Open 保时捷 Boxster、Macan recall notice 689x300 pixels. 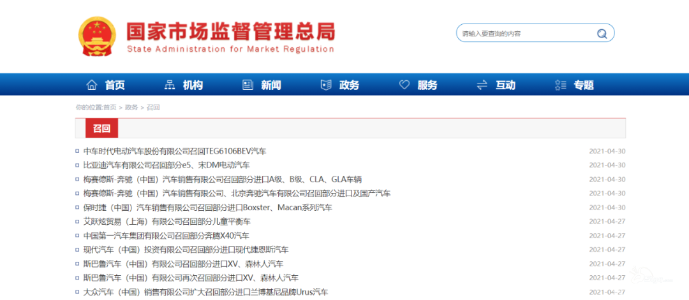point(208,208)
